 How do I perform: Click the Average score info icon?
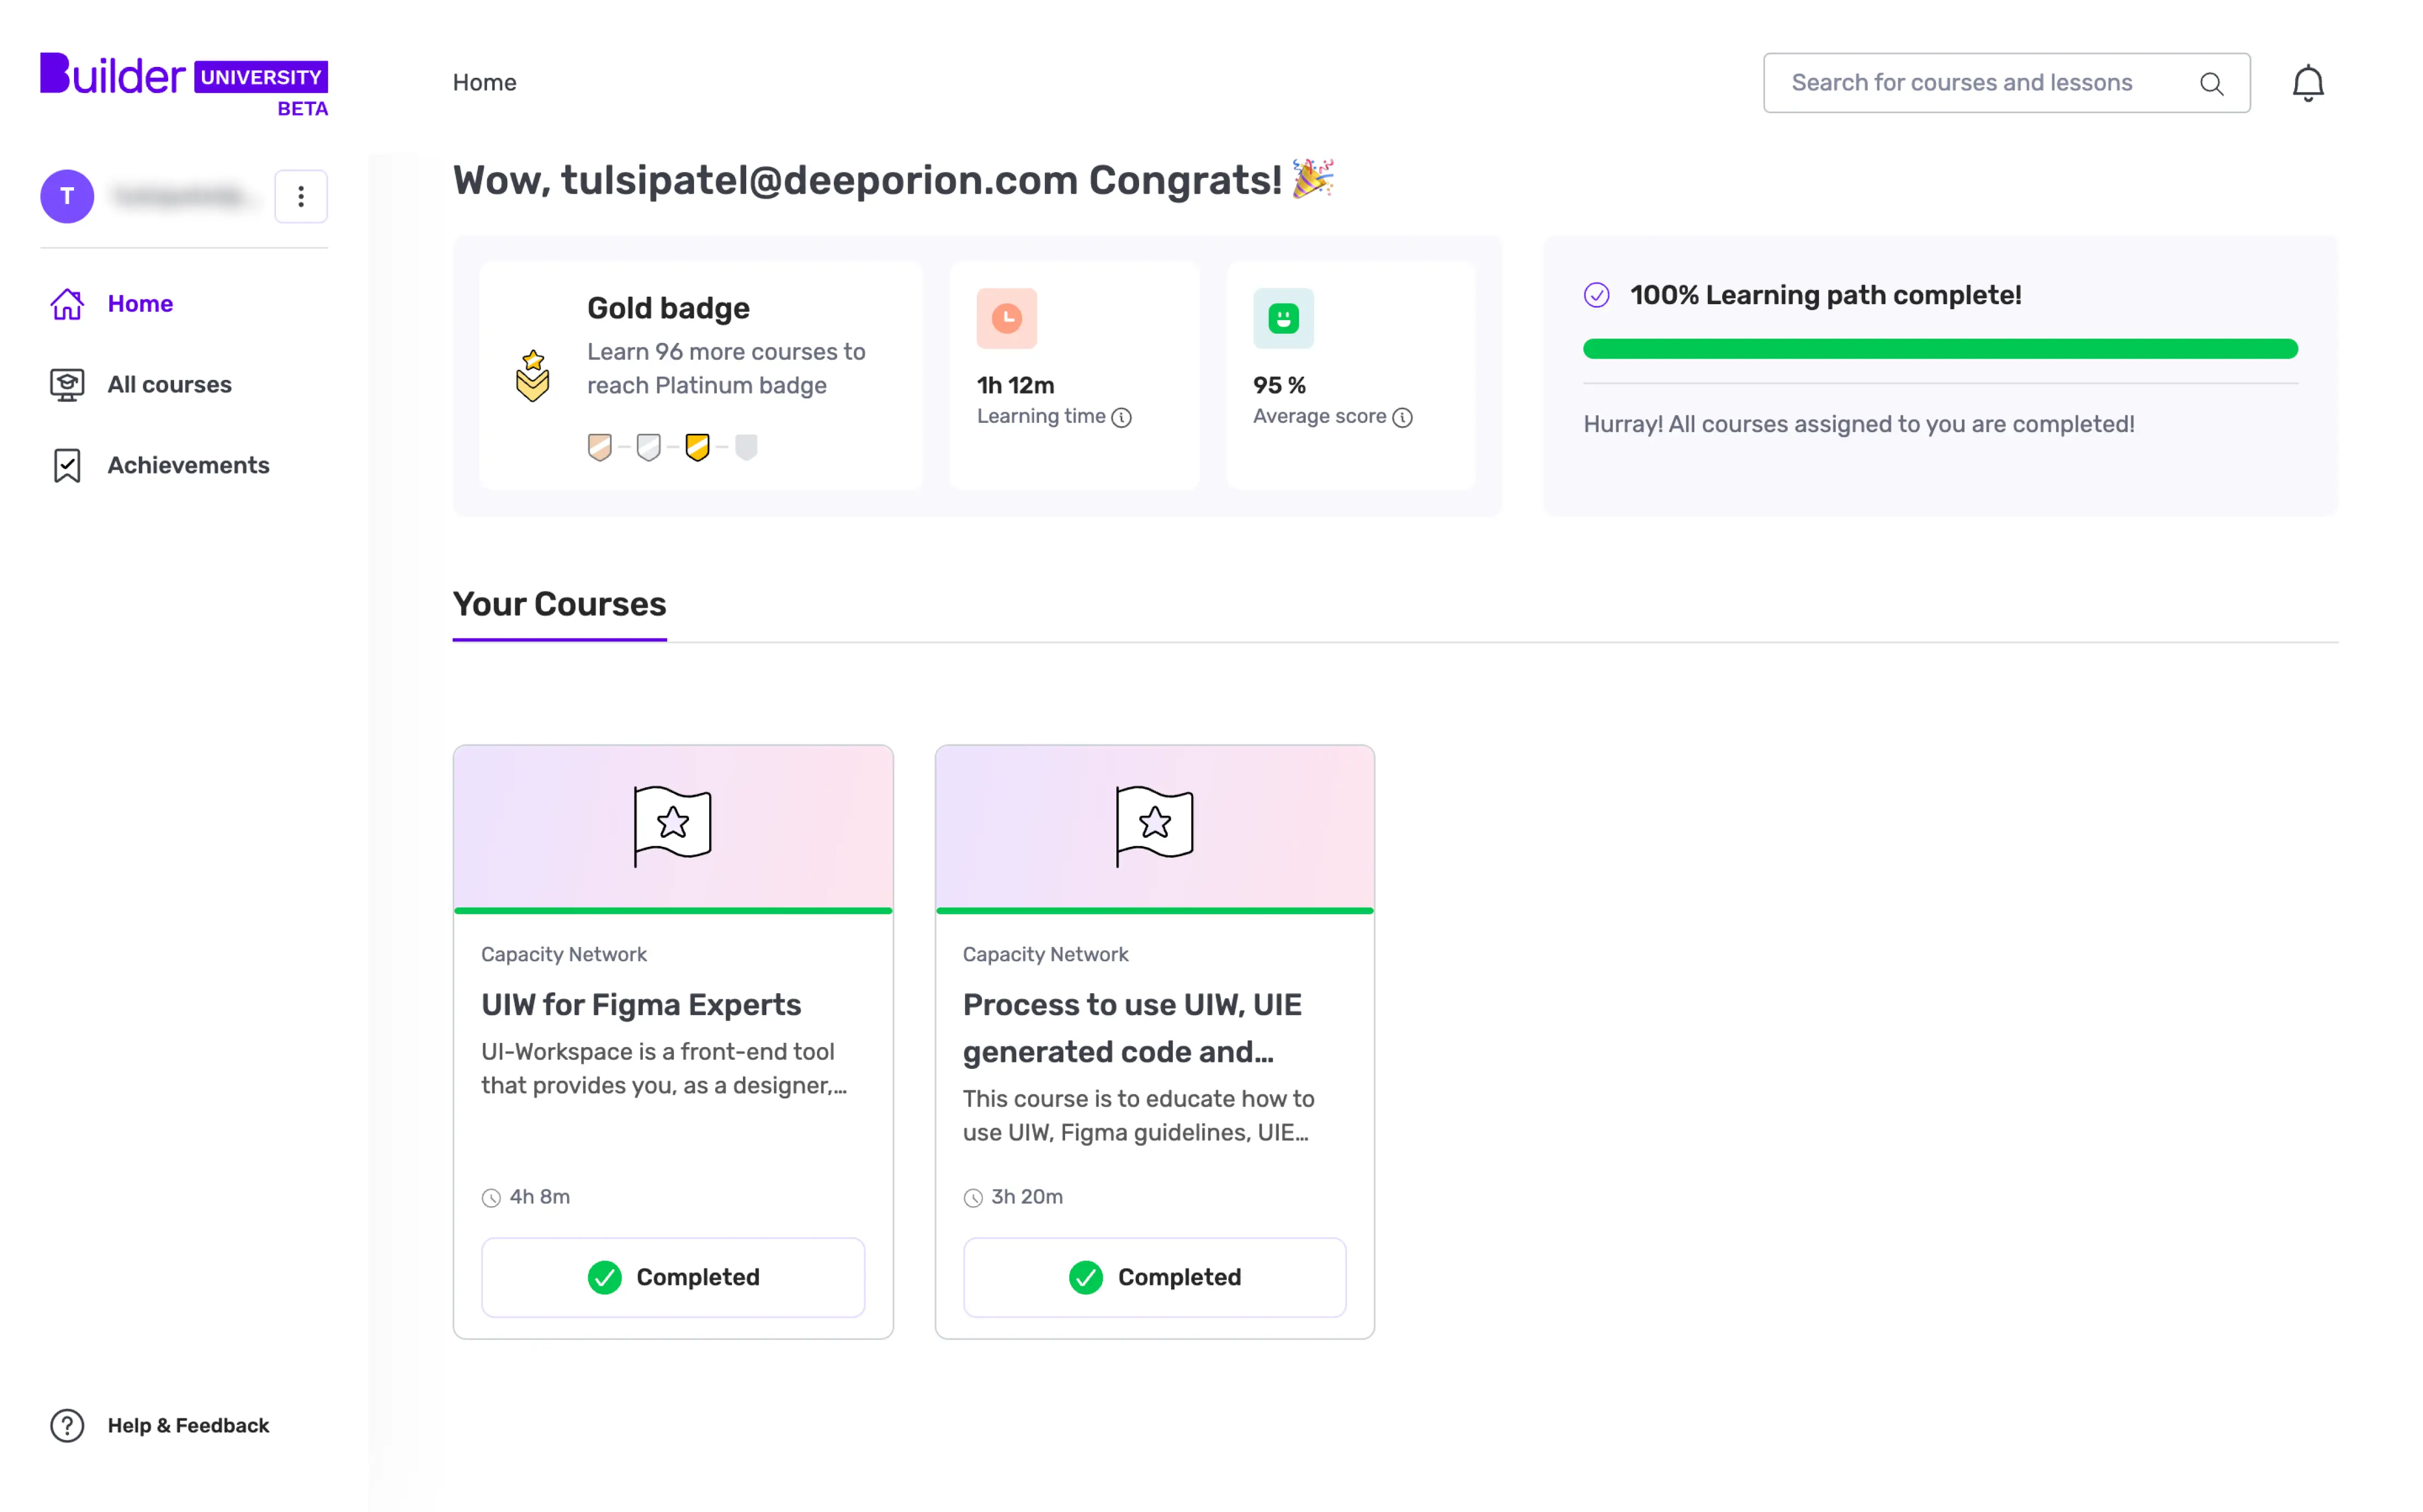[x=1402, y=418]
